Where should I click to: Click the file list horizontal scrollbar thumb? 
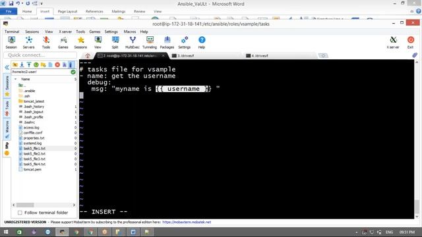point(25,205)
